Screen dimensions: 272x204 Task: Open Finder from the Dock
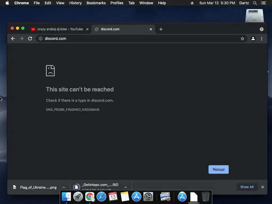(66, 197)
